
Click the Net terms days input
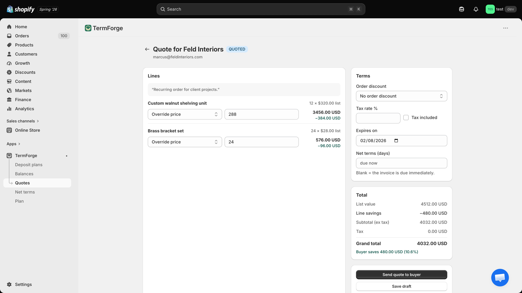pos(401,163)
